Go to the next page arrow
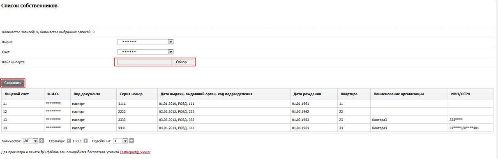 (85, 141)
